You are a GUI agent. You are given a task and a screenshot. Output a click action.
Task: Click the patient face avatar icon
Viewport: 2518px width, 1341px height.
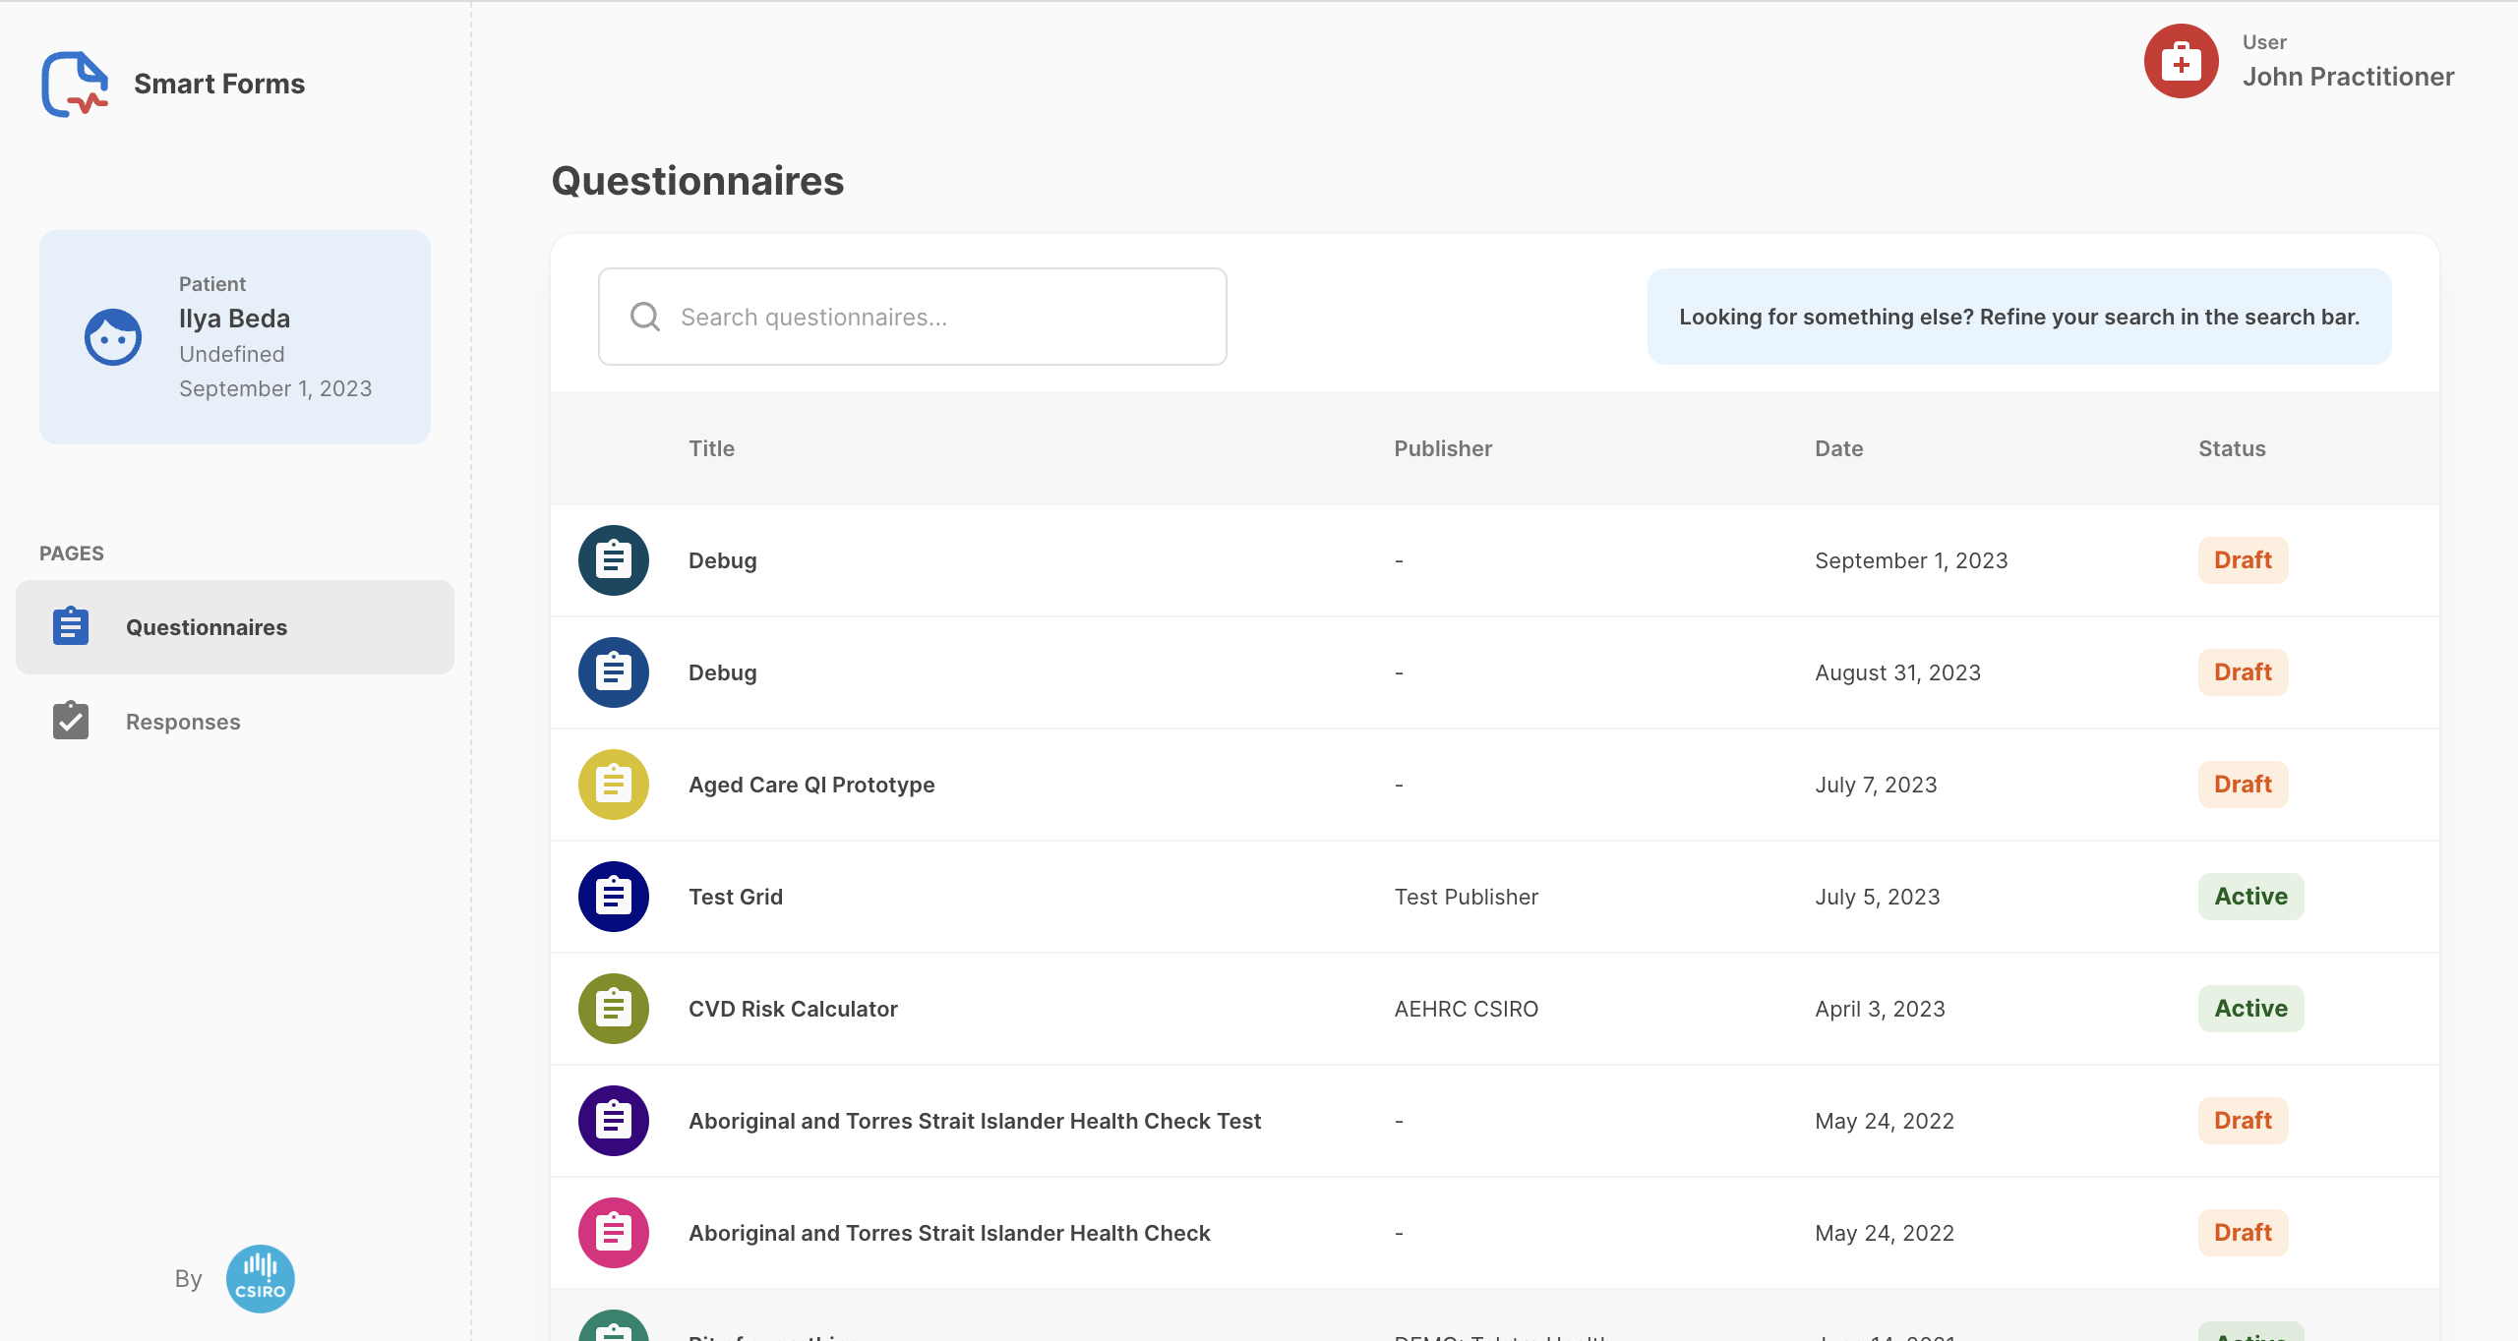113,337
